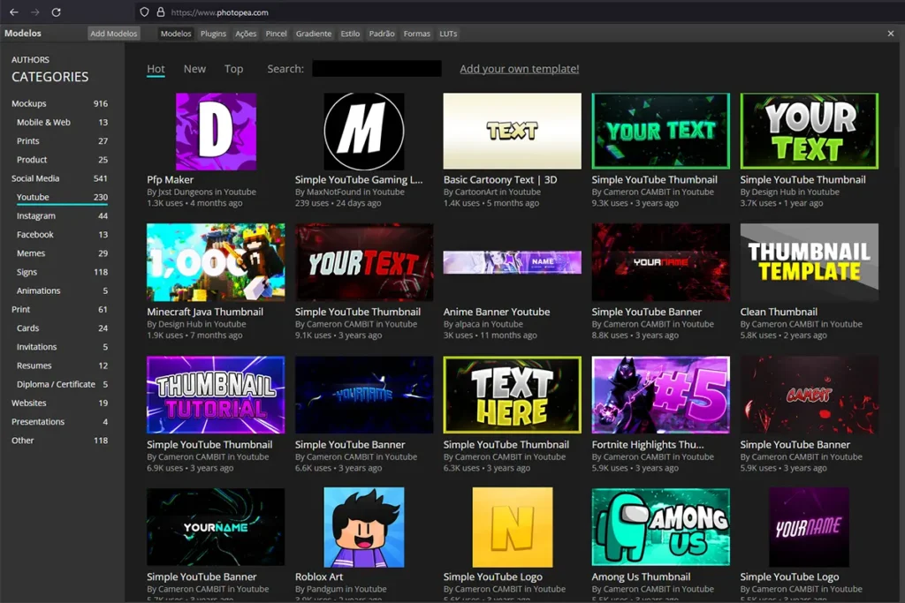Open the Pincel tab
Screen dimensions: 905x603
click(x=276, y=34)
